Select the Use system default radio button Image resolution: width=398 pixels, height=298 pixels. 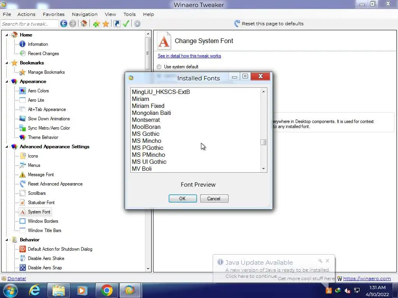(x=159, y=67)
